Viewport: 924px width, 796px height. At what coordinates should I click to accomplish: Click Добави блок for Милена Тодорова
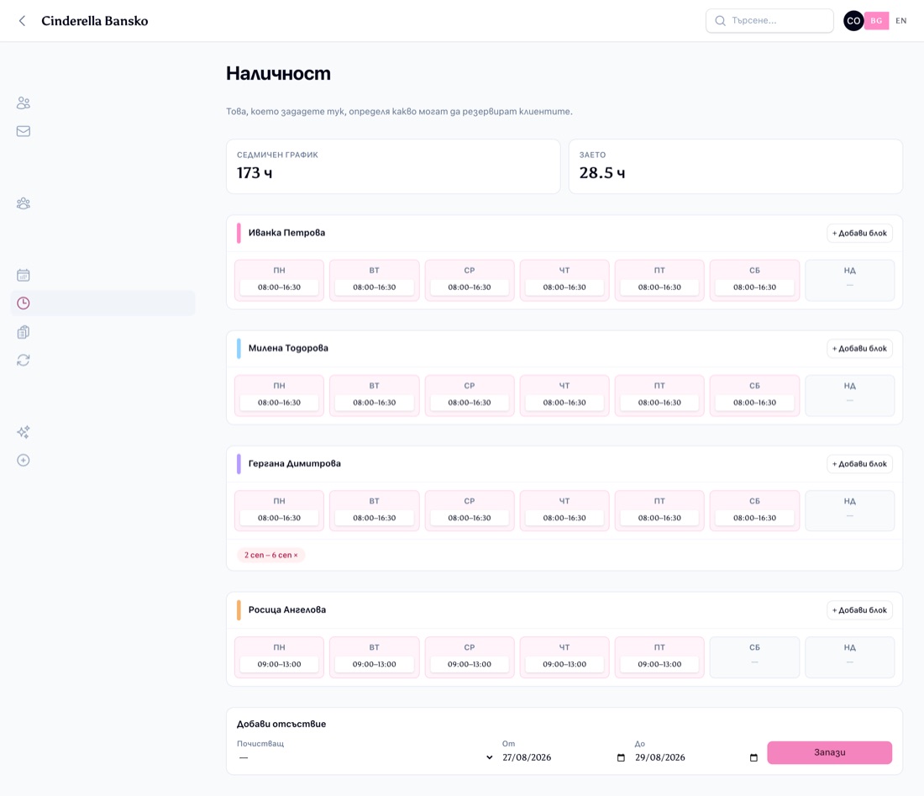[x=859, y=349]
